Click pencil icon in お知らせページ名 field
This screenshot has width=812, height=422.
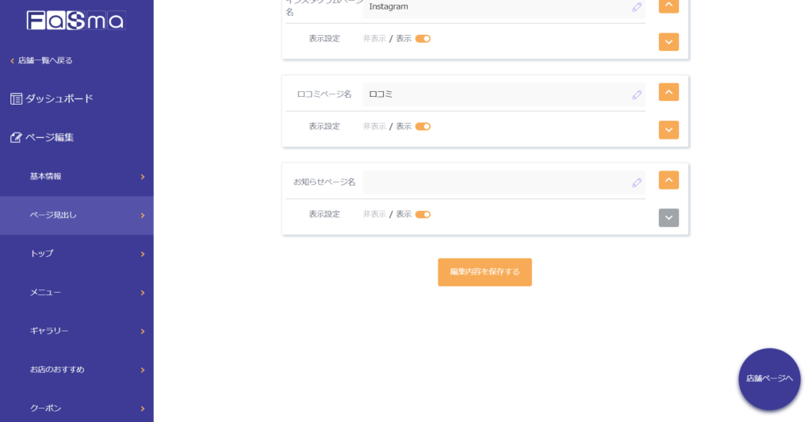tap(637, 182)
